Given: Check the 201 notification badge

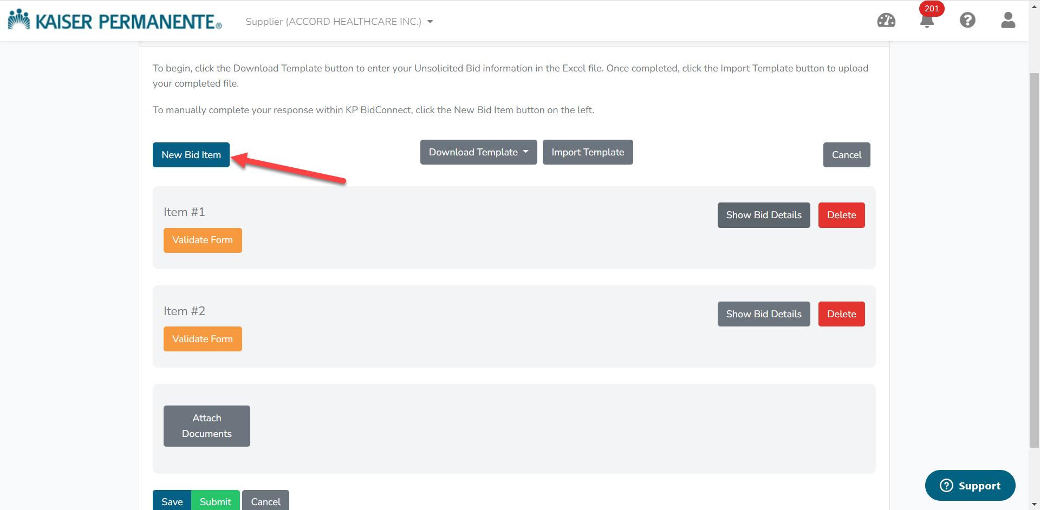Looking at the screenshot, I should point(932,9).
